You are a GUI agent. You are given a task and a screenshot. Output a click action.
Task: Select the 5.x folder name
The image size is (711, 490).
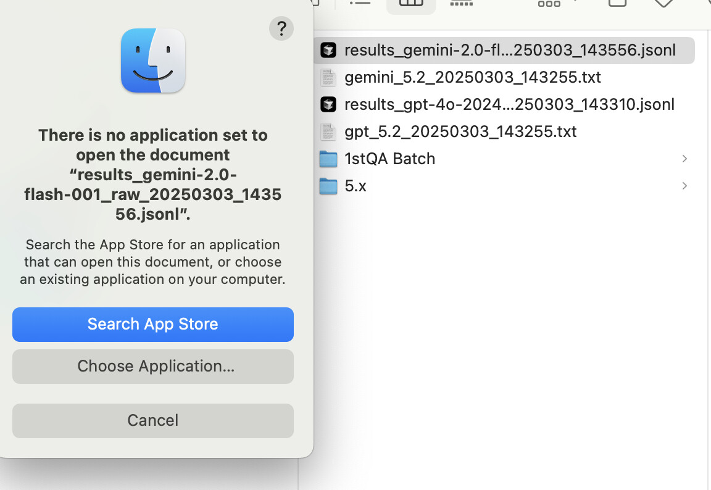coord(355,186)
